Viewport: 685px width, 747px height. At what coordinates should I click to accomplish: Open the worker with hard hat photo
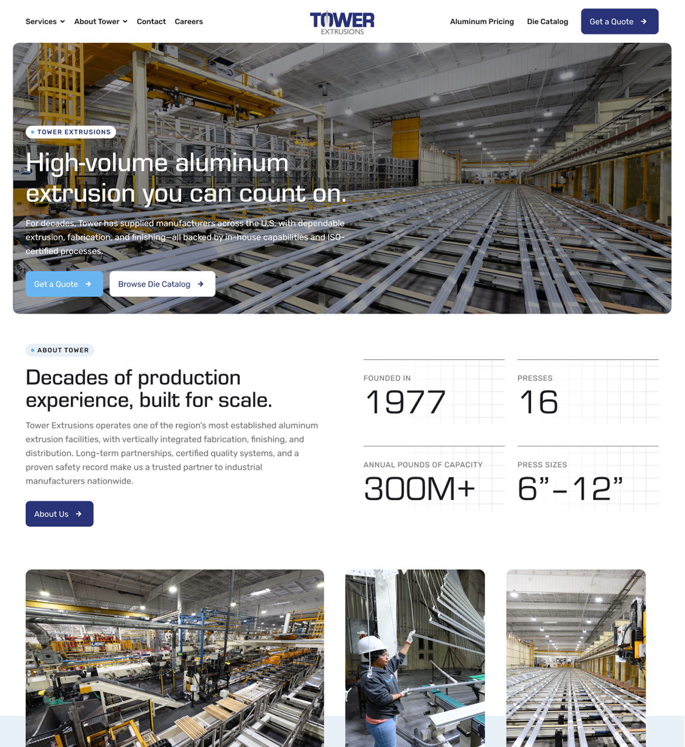pos(415,658)
